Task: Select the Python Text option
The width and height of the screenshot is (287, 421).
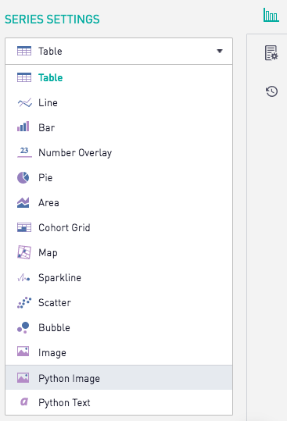Action: click(x=119, y=402)
